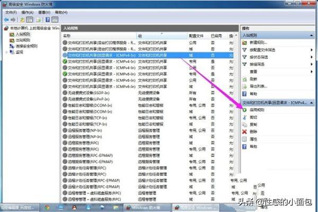
Task: Sort by the 已启用 column header
Action: tap(218, 36)
